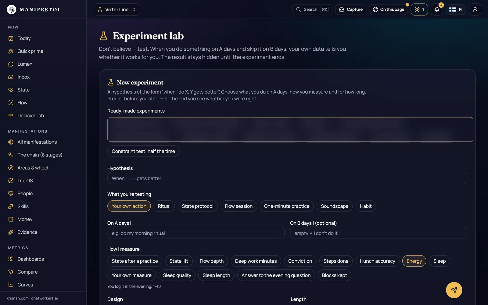This screenshot has height=305, width=488.
Task: Click the People handshake icon
Action: (x=11, y=194)
